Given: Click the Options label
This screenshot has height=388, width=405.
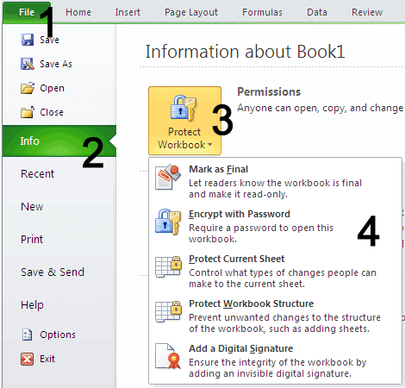Looking at the screenshot, I should click(x=58, y=335).
